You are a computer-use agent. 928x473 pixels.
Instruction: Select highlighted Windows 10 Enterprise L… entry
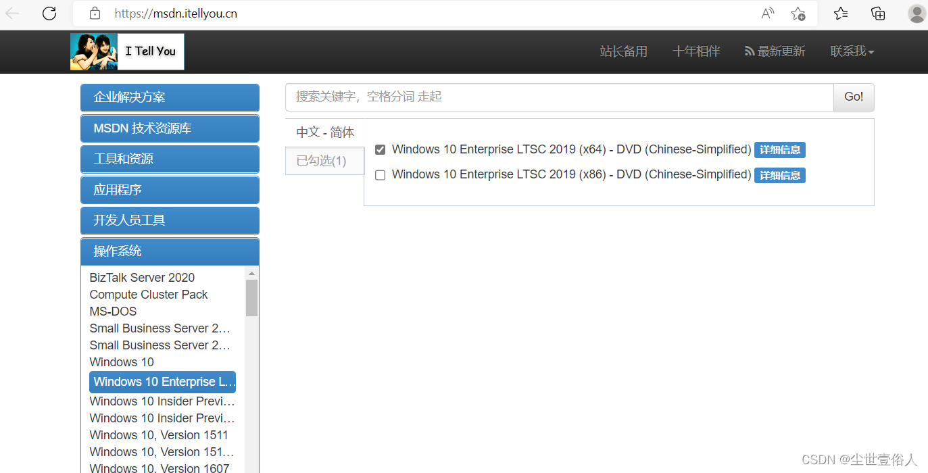(163, 382)
